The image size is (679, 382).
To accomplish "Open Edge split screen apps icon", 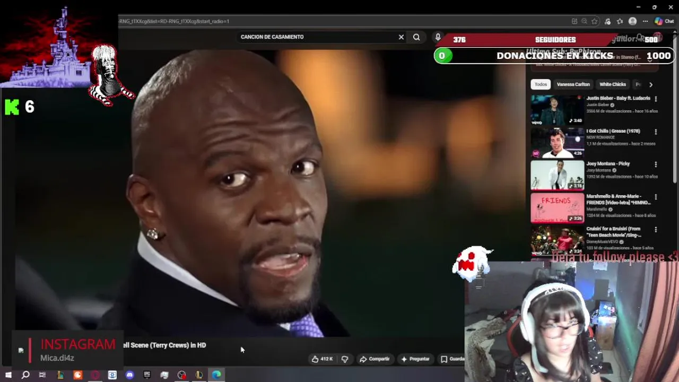I will pos(574,21).
